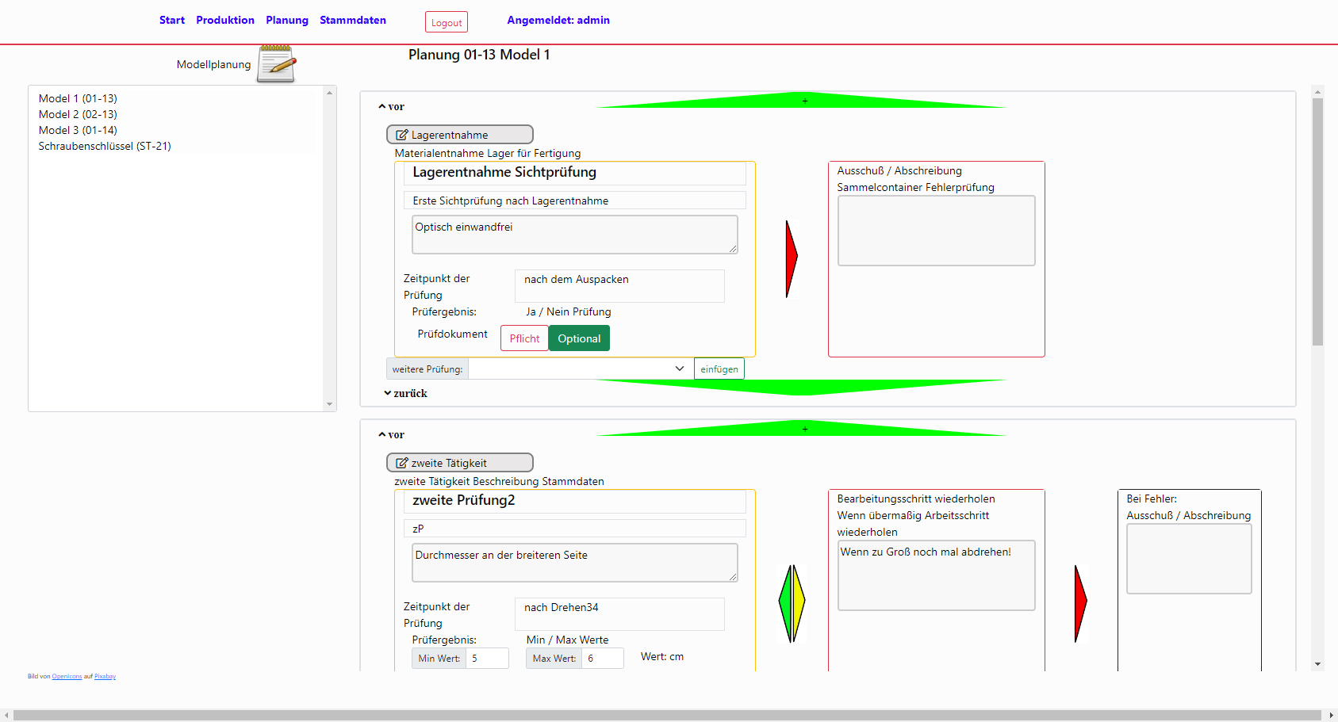
Task: Click the edit icon on Lagerentnahme
Action: click(x=402, y=135)
